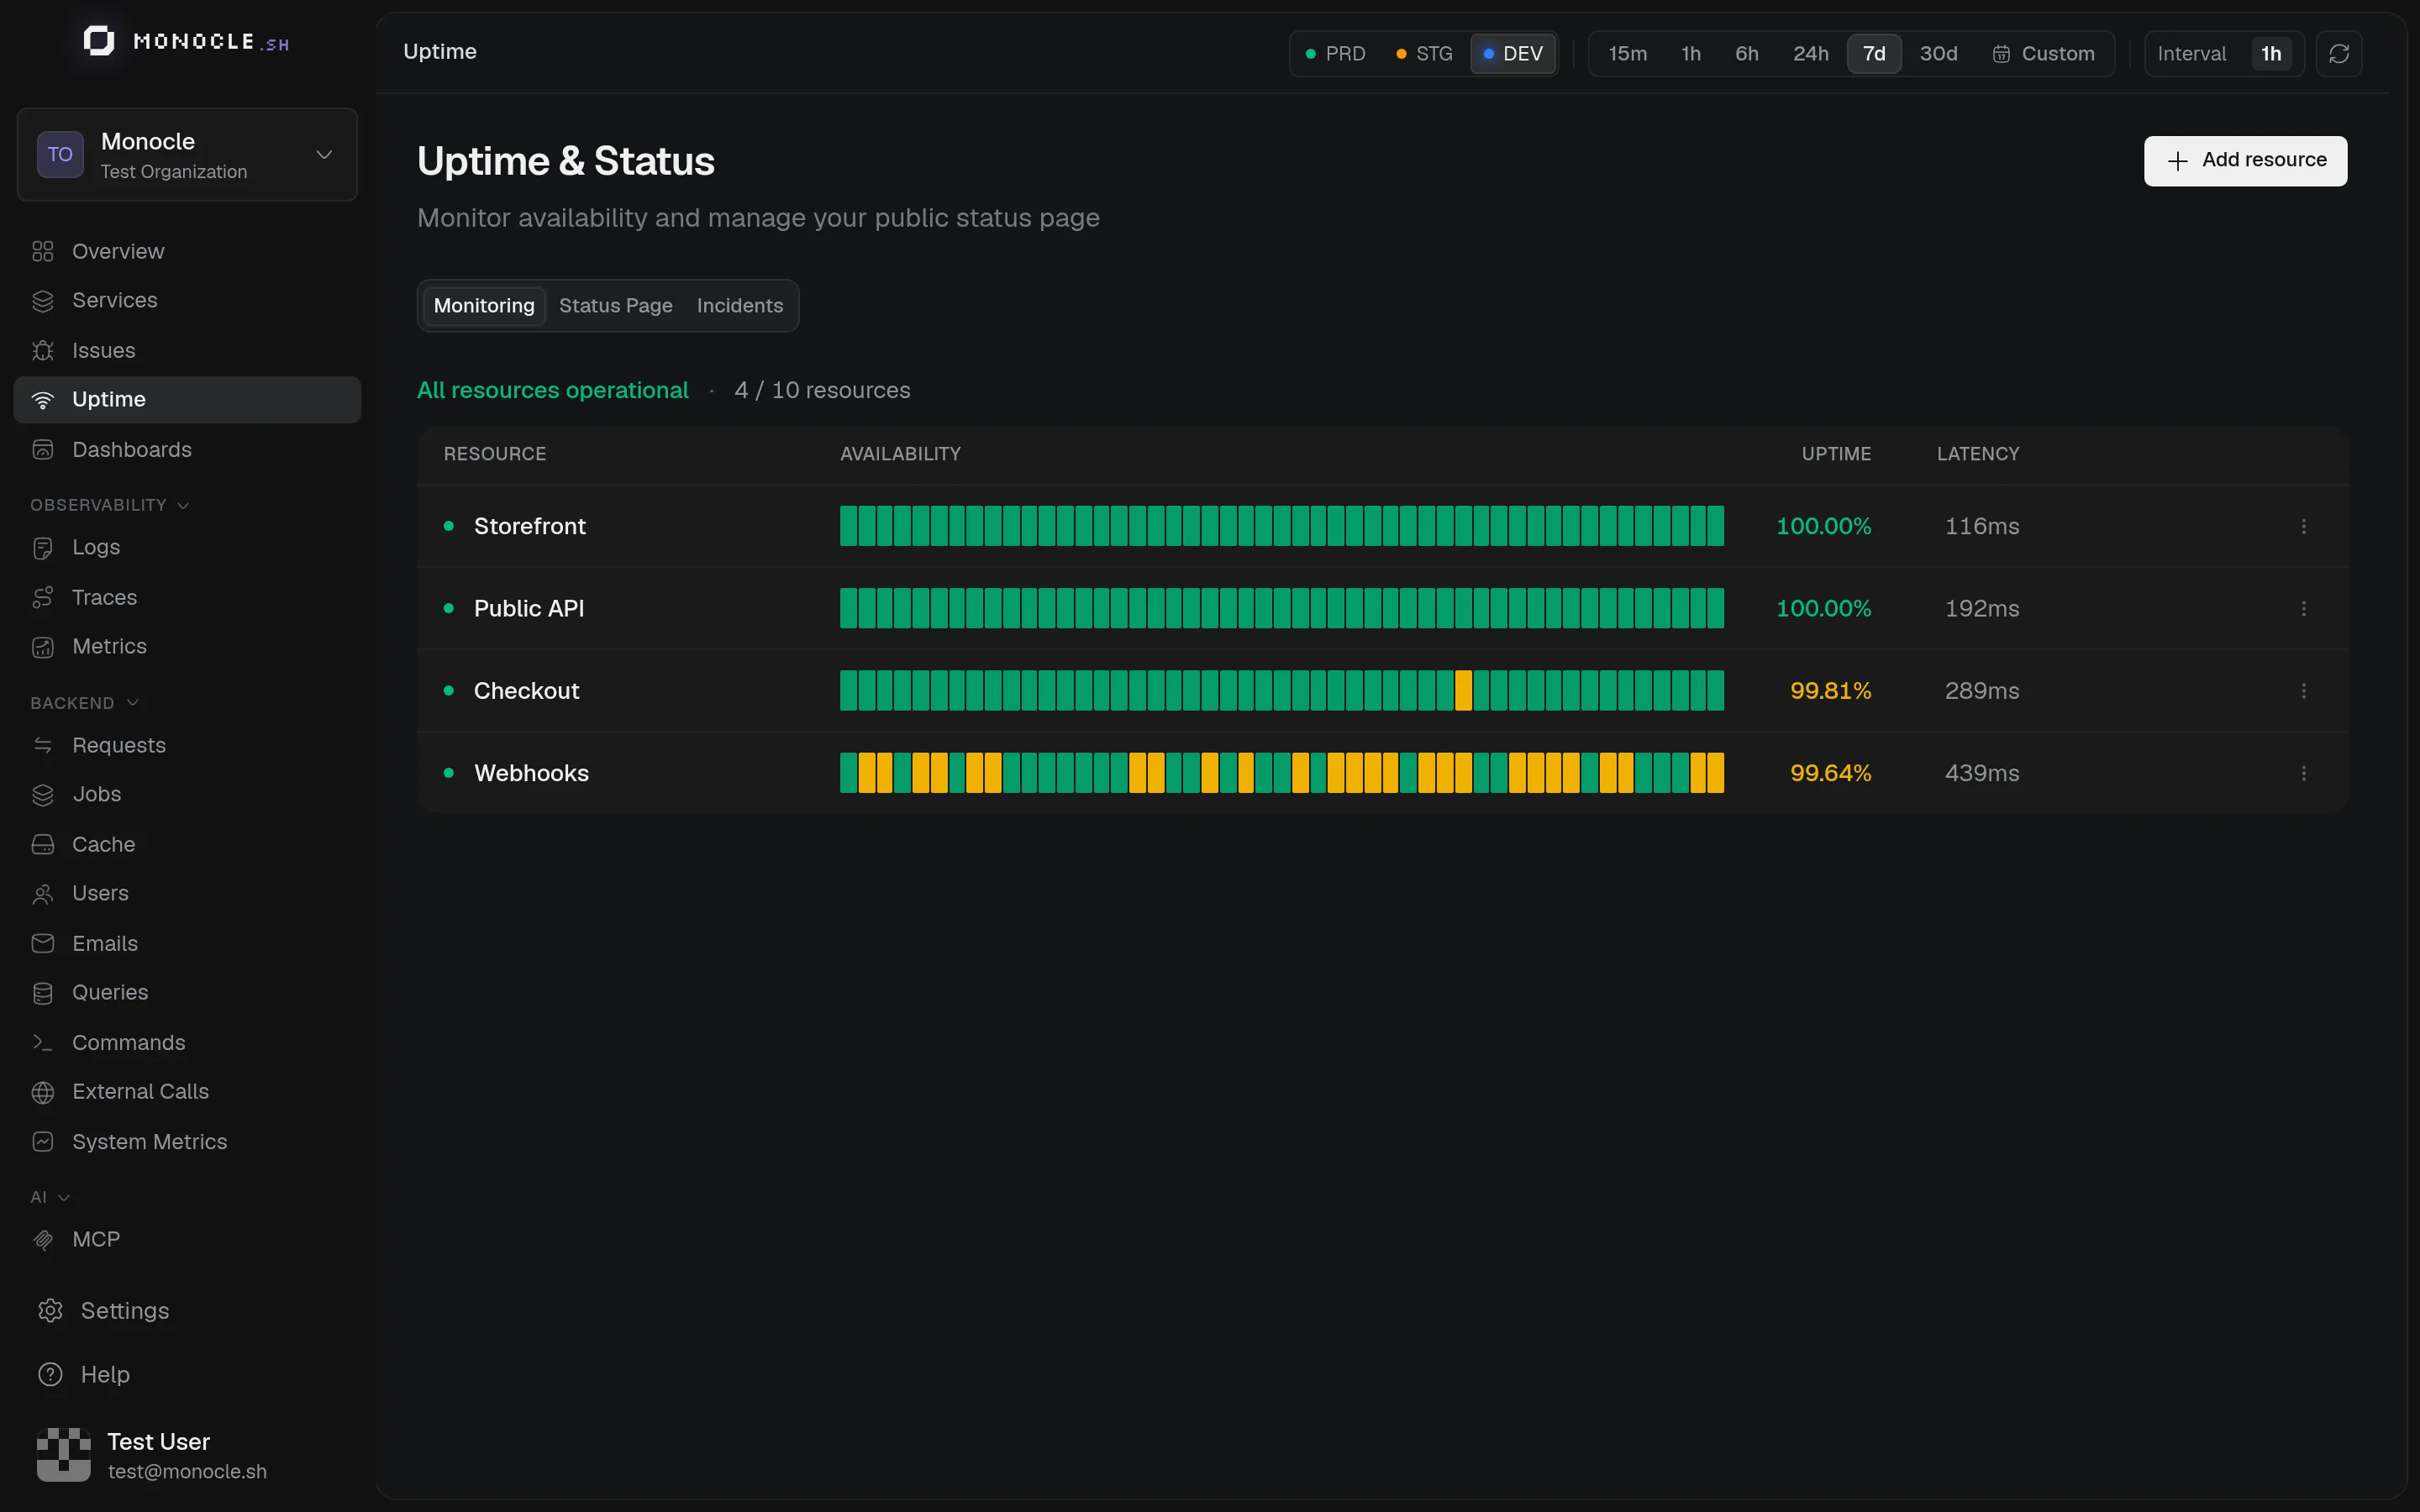This screenshot has height=1512, width=2420.
Task: Collapse the Observability section
Action: pyautogui.click(x=109, y=505)
